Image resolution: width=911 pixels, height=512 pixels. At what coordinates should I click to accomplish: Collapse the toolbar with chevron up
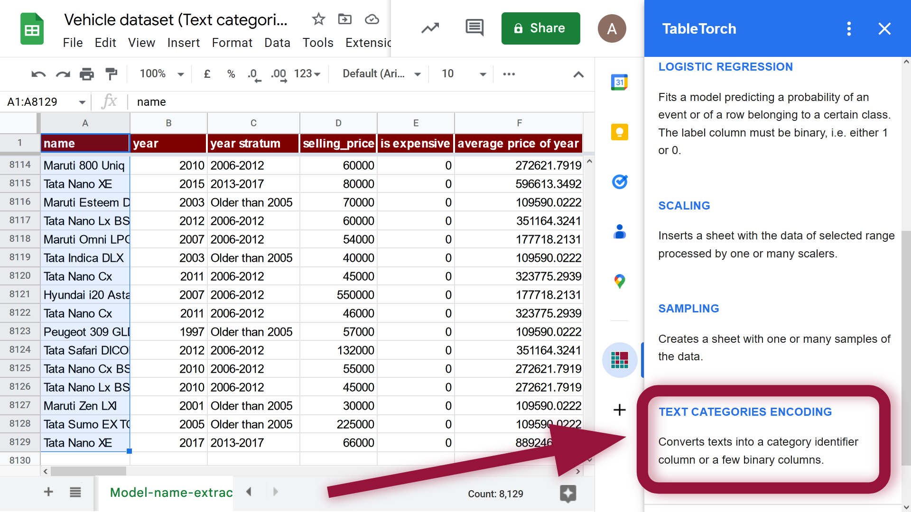578,74
